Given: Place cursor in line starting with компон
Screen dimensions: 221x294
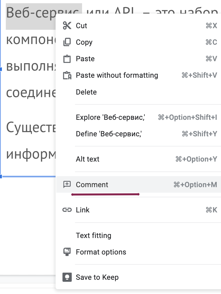Looking at the screenshot, I should pos(31,40).
